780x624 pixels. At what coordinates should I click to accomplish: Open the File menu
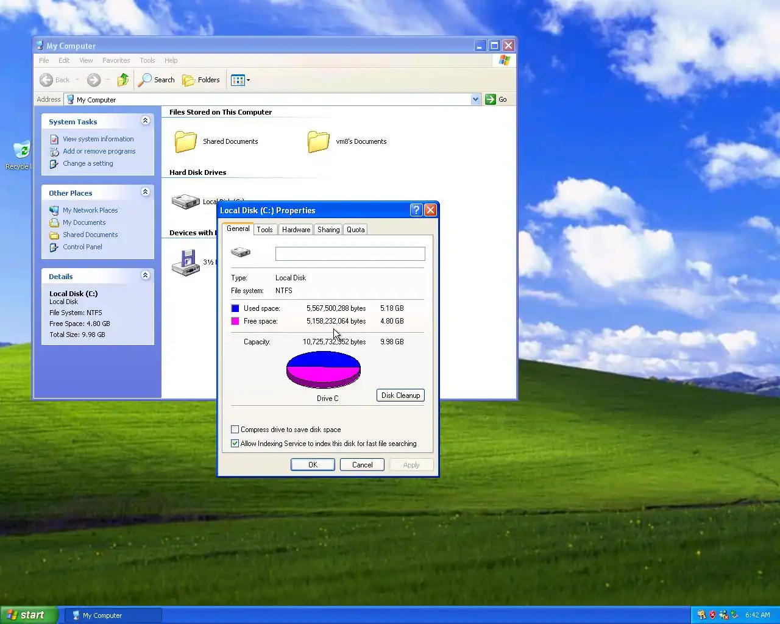click(x=44, y=60)
